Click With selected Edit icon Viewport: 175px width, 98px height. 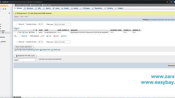[x=42, y=36]
